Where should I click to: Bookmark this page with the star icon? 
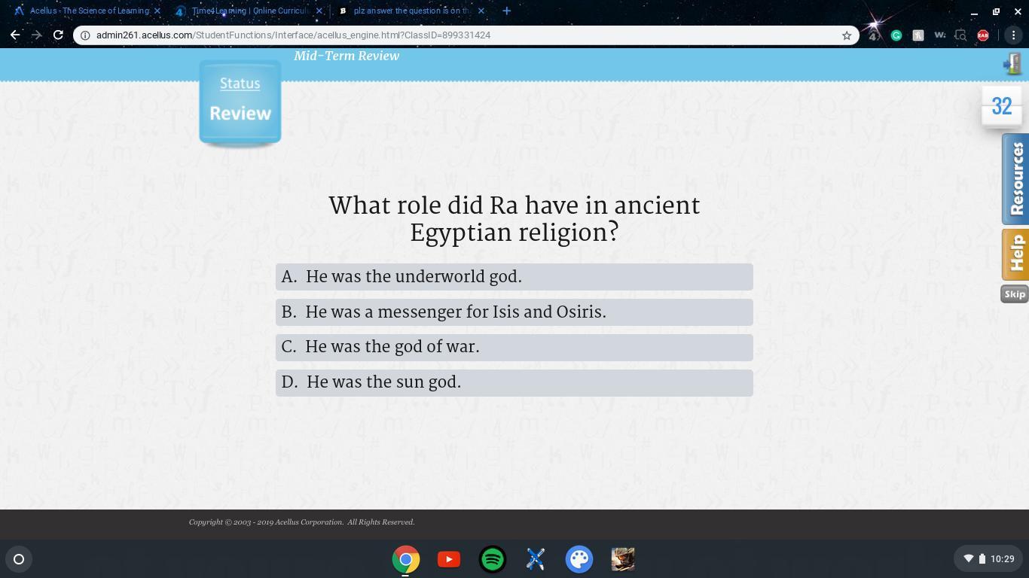847,35
